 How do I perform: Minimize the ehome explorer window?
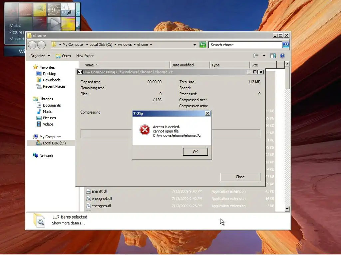point(275,35)
